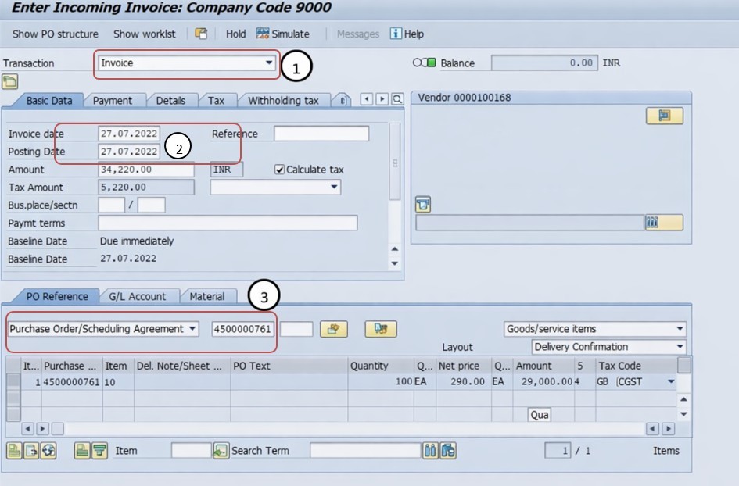
Task: Click the vendor display icon in Vendor panel
Action: click(x=664, y=116)
